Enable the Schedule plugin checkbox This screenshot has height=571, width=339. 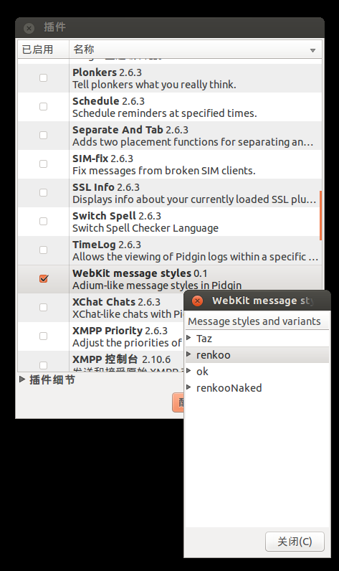tap(43, 107)
